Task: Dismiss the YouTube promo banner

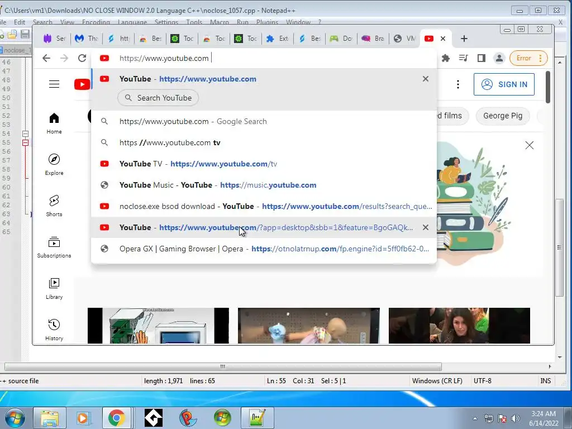Action: [x=530, y=145]
